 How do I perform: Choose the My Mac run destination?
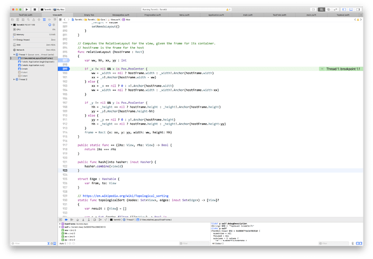tap(59, 10)
